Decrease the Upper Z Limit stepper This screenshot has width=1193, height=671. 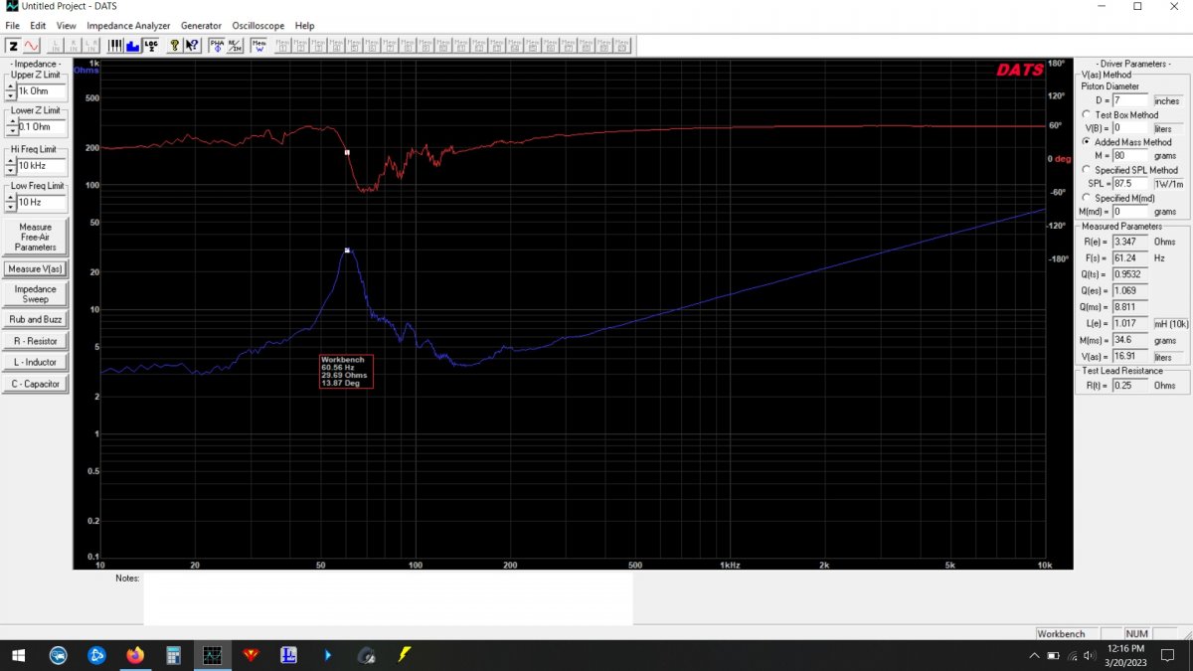11,95
